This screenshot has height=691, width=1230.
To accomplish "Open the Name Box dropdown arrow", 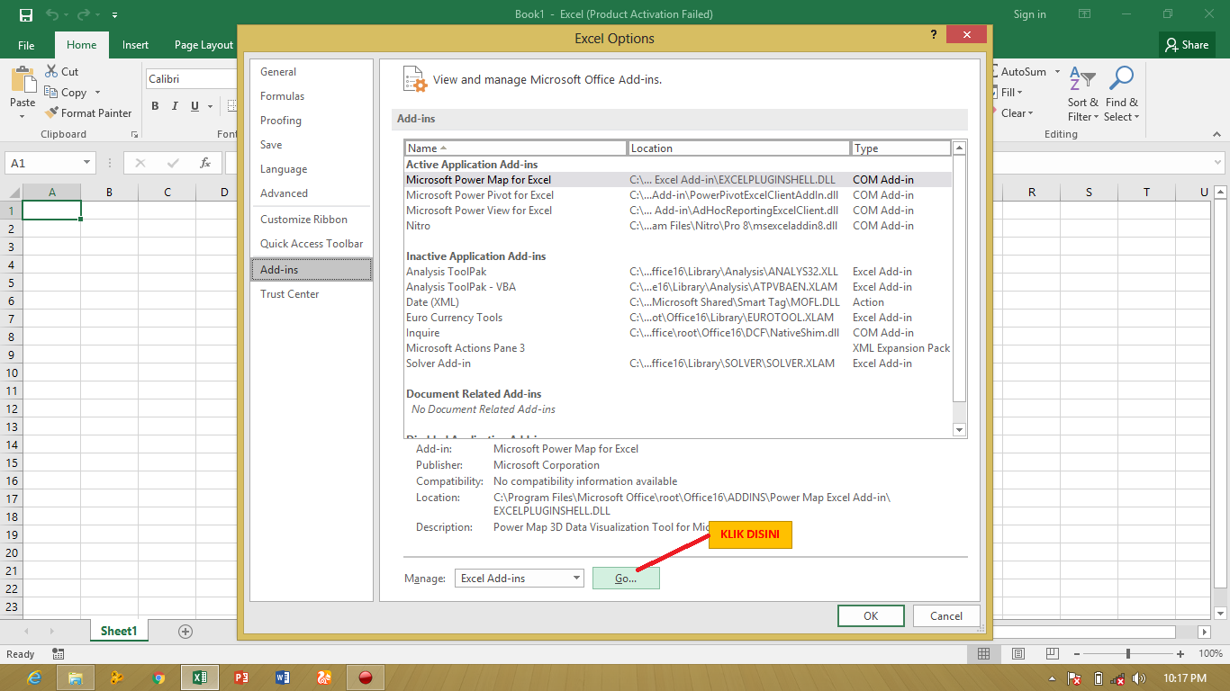I will pos(87,163).
